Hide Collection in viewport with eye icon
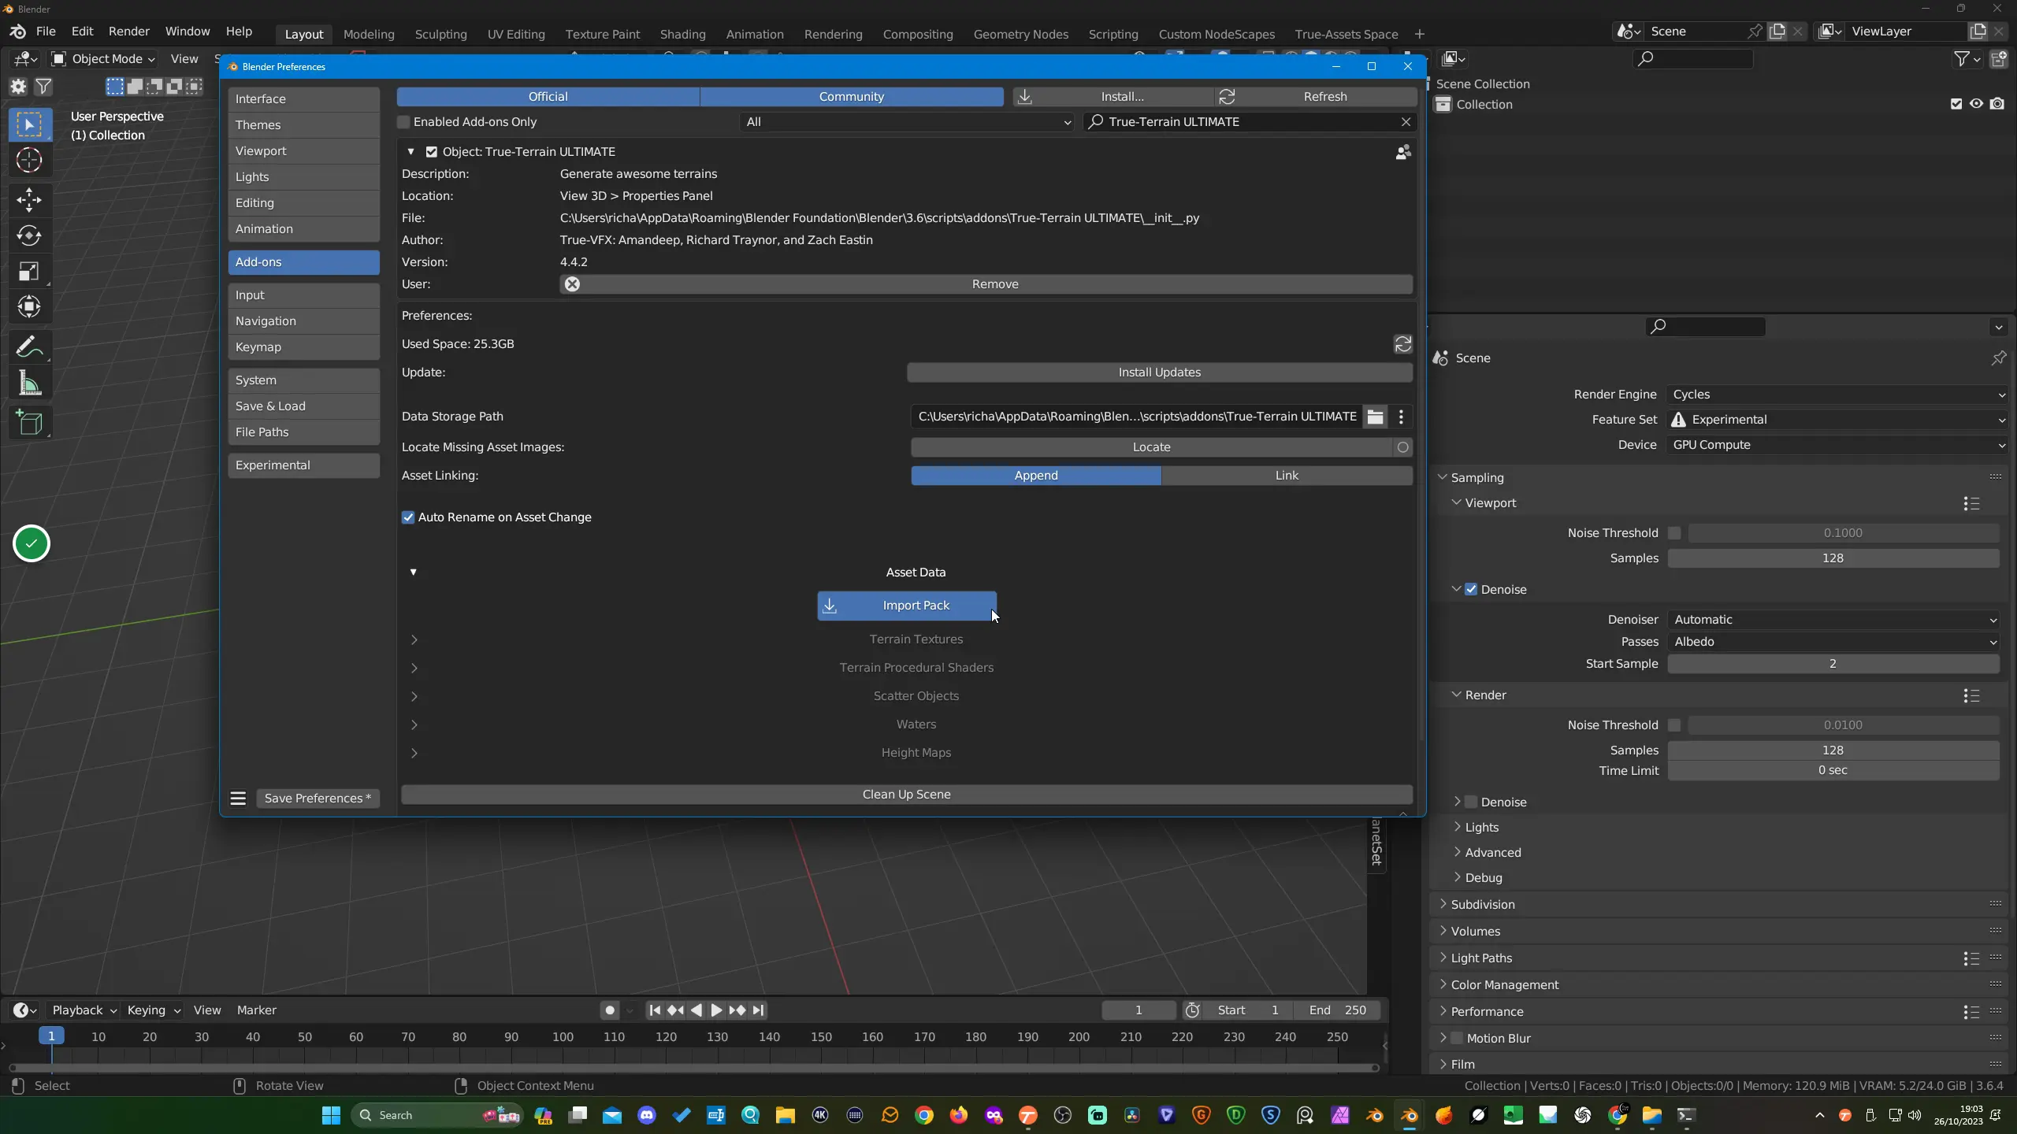The height and width of the screenshot is (1134, 2017). [x=1976, y=104]
